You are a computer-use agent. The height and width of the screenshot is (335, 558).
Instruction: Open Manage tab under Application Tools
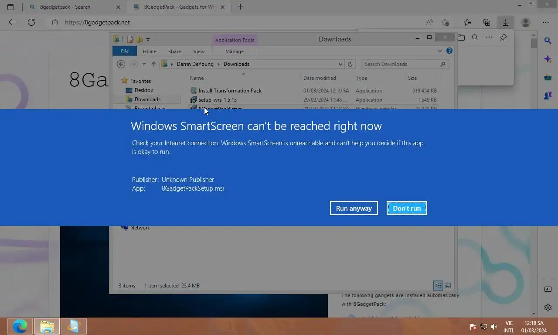coord(235,51)
